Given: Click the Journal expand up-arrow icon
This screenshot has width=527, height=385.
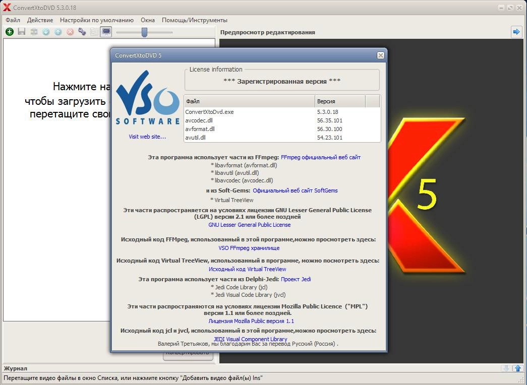Looking at the screenshot, I should tap(518, 368).
